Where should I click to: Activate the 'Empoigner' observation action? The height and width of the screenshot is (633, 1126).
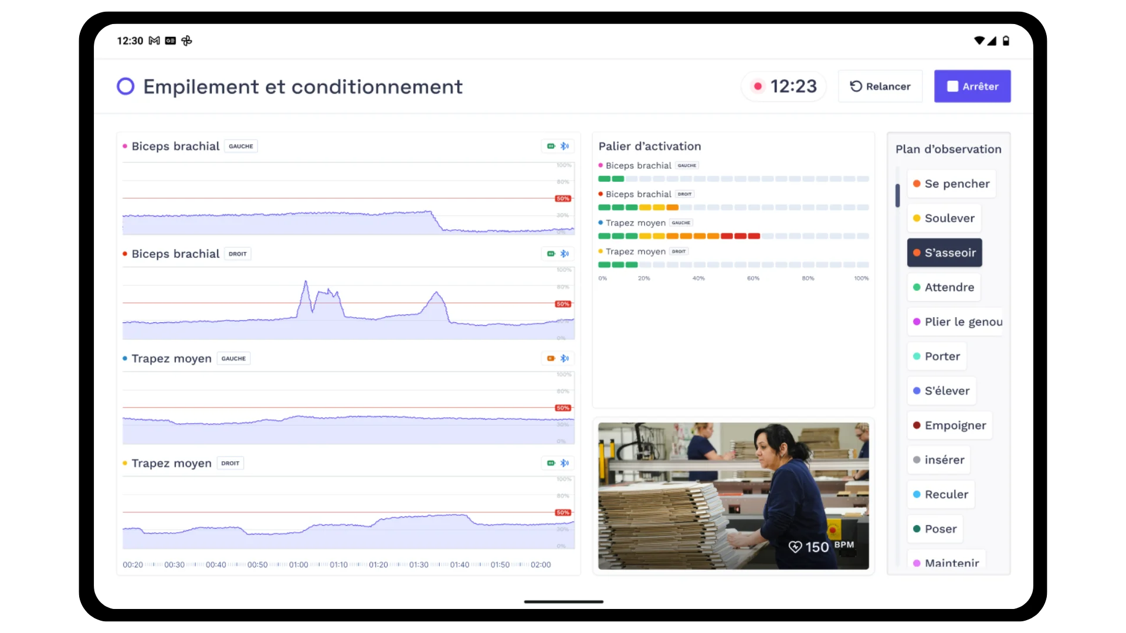(x=949, y=426)
